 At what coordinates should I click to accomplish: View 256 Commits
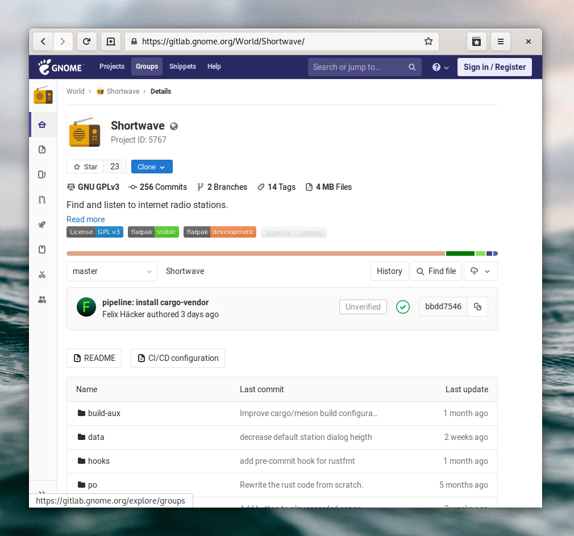158,187
